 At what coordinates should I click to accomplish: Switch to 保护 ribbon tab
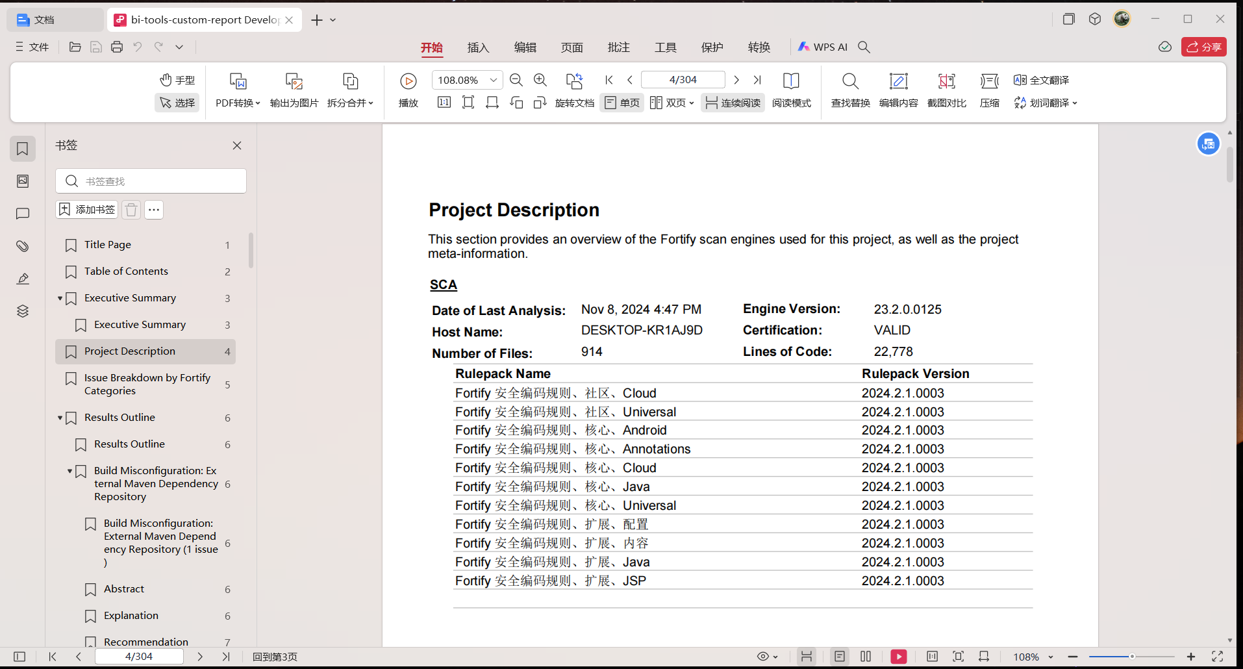tap(712, 47)
